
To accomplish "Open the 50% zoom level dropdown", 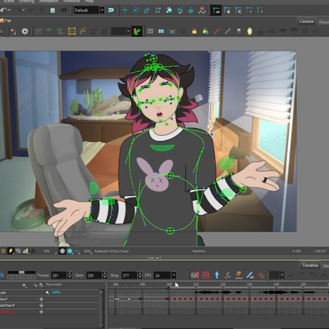I will coord(50,251).
